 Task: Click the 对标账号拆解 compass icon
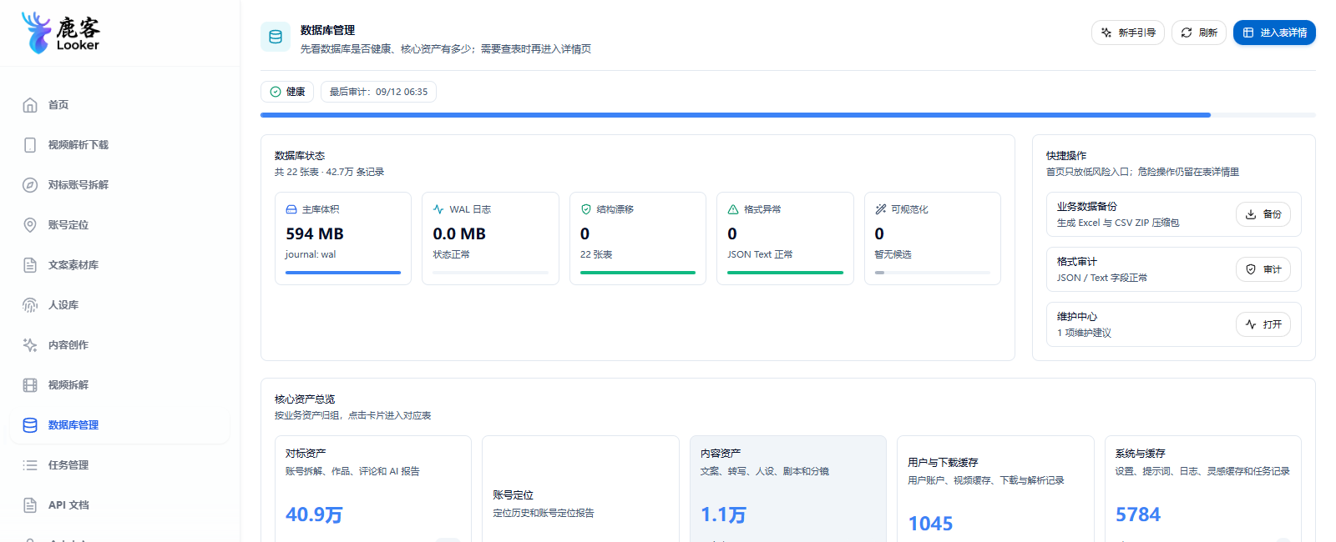click(x=30, y=185)
